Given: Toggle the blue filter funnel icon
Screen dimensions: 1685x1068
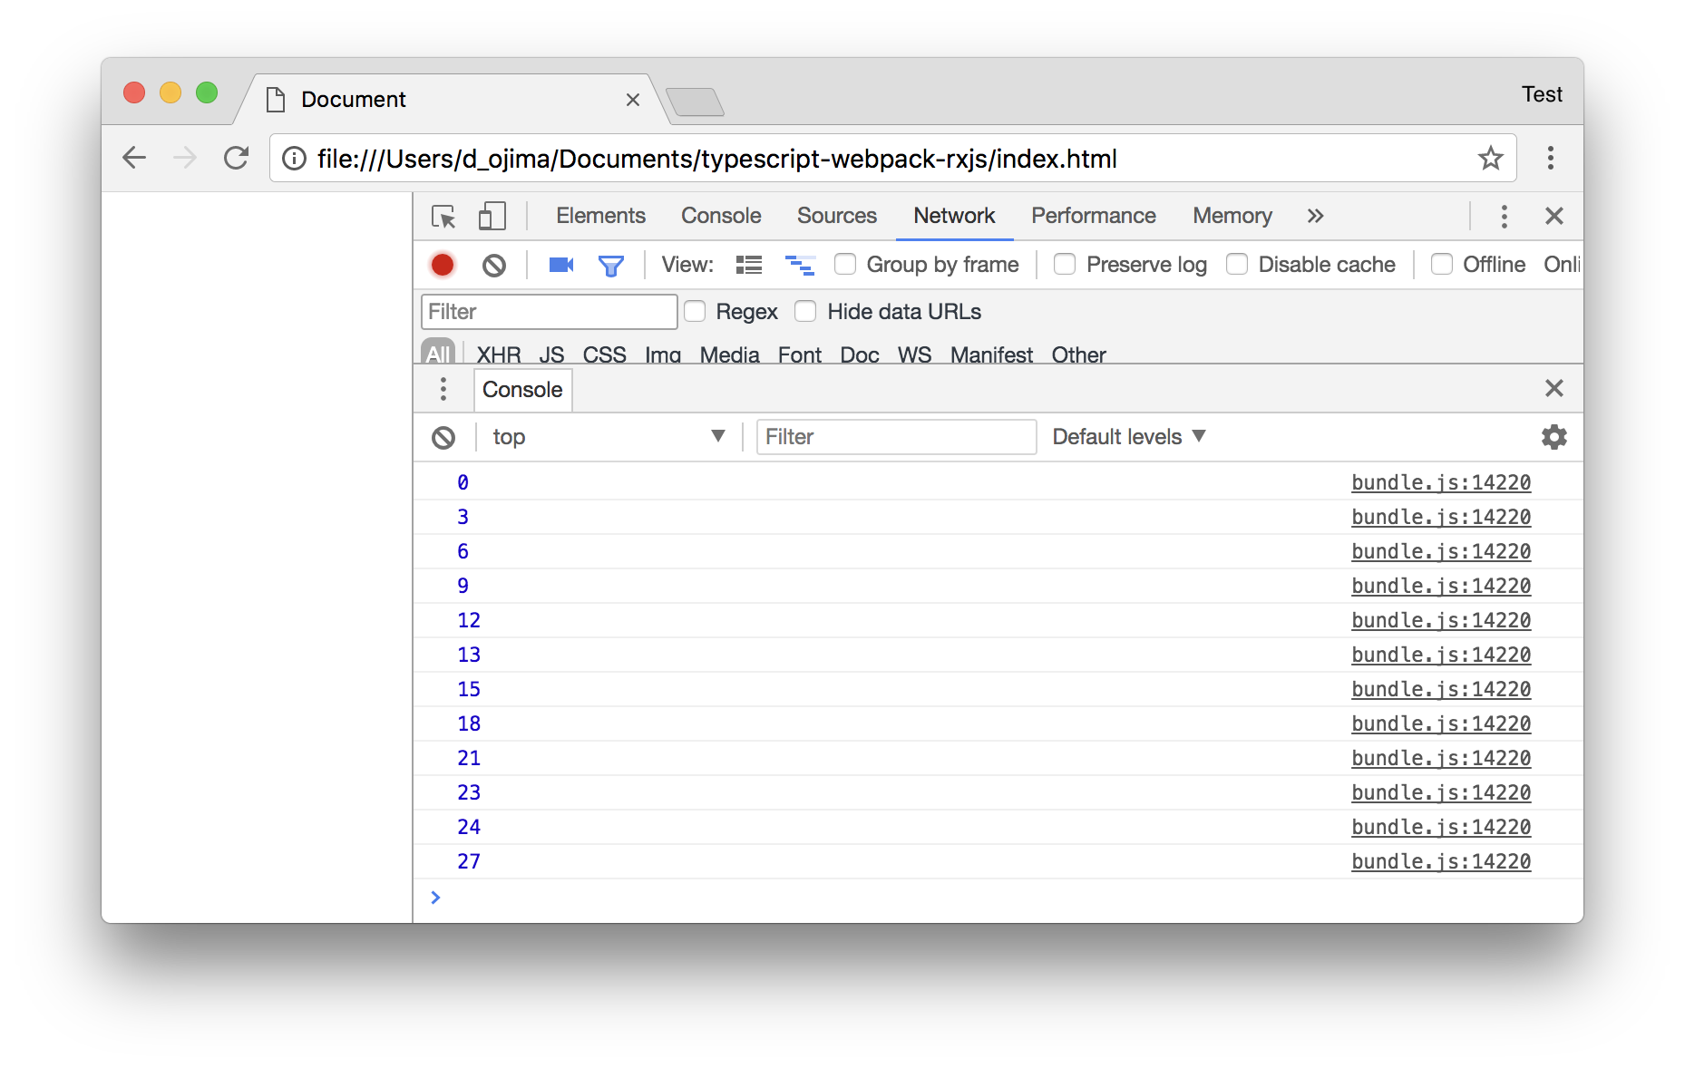Looking at the screenshot, I should coord(611,266).
